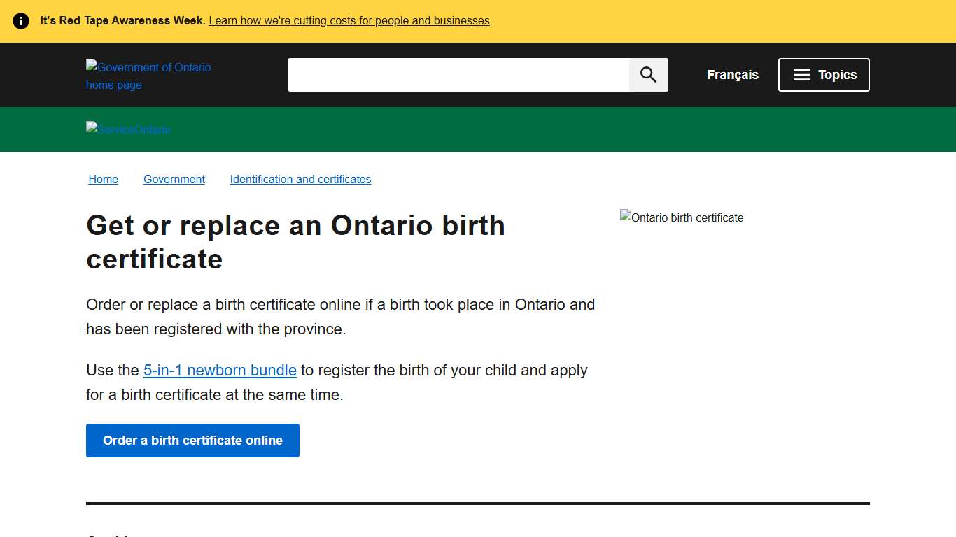This screenshot has height=537, width=956.
Task: Open the 5-in-1 newborn bundle link
Action: (x=220, y=370)
